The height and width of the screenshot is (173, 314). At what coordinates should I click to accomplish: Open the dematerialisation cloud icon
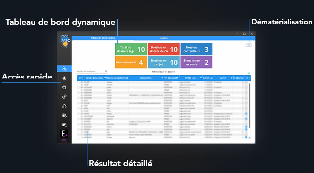[249, 45]
